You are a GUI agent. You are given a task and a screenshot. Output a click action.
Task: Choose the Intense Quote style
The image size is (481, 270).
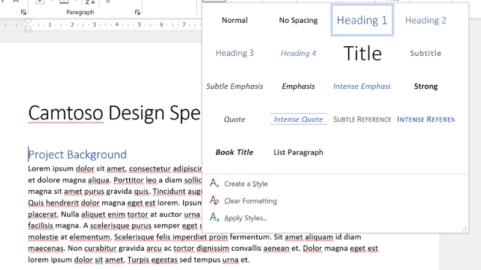tap(298, 119)
